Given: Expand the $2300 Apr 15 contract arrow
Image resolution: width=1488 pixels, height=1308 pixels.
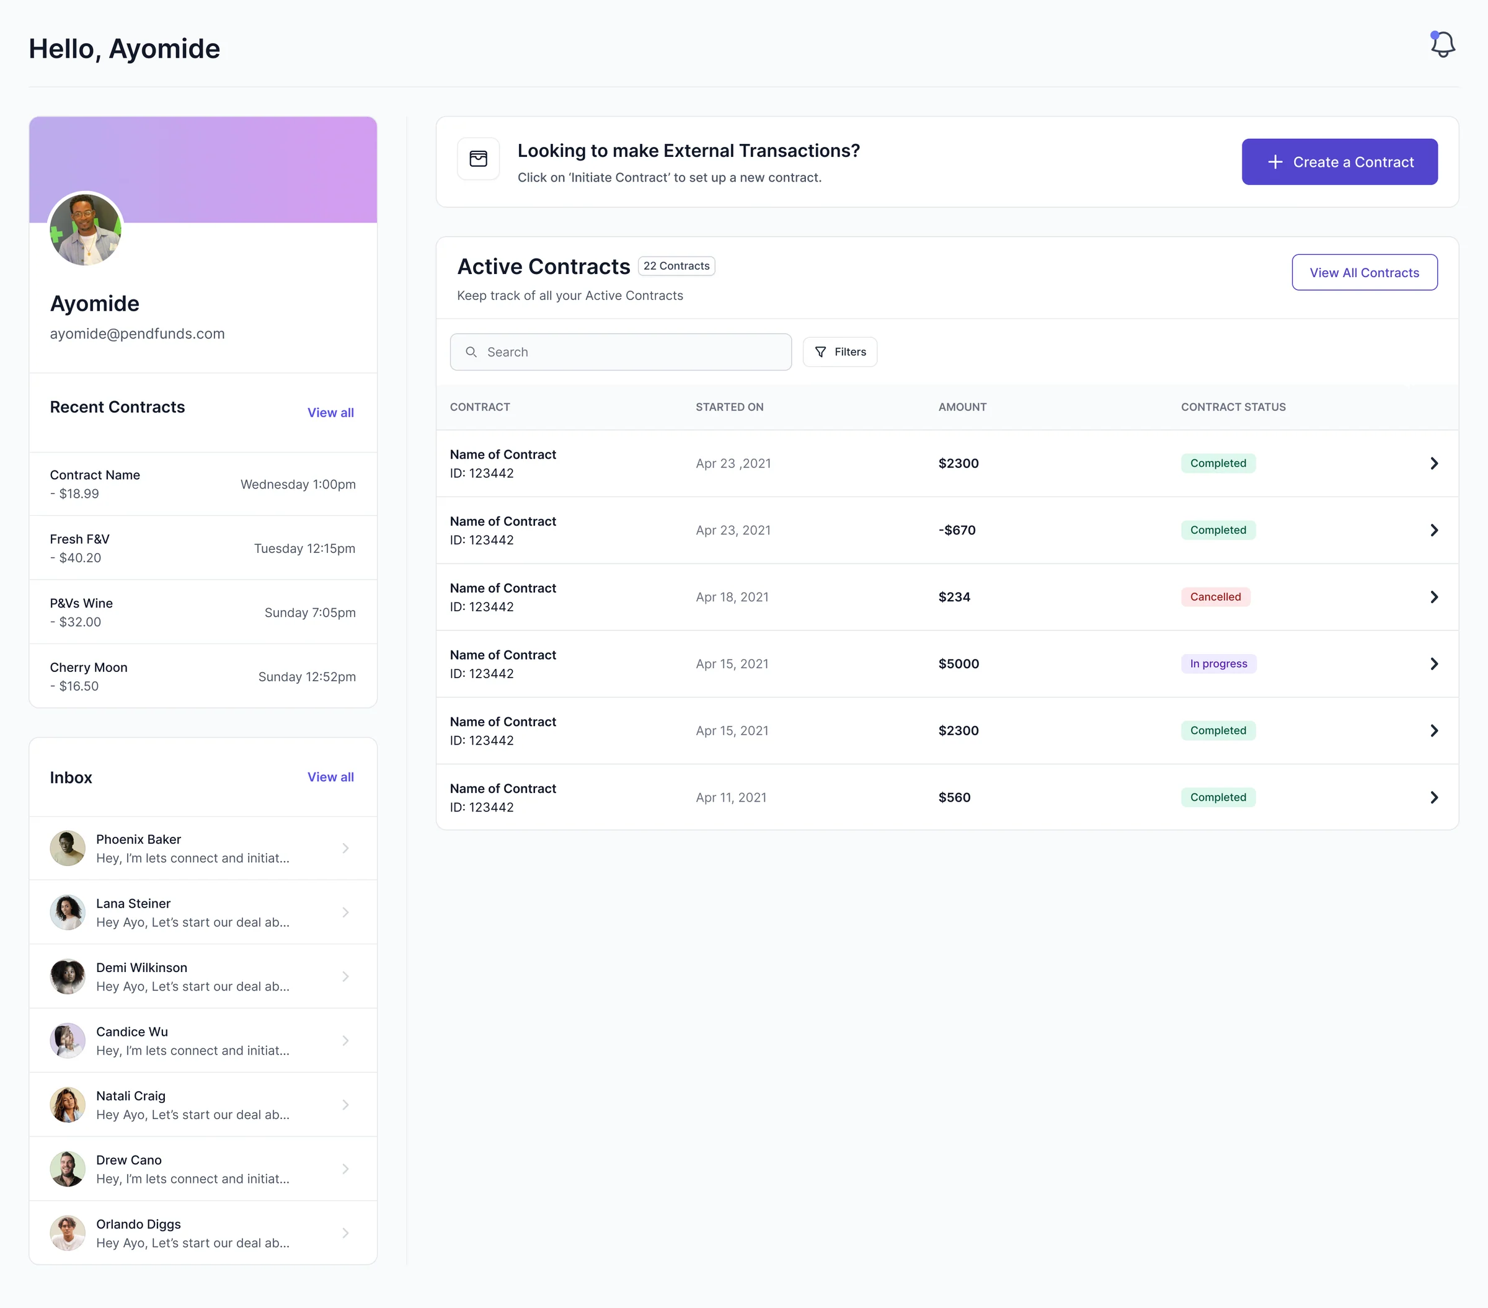Looking at the screenshot, I should coord(1434,731).
